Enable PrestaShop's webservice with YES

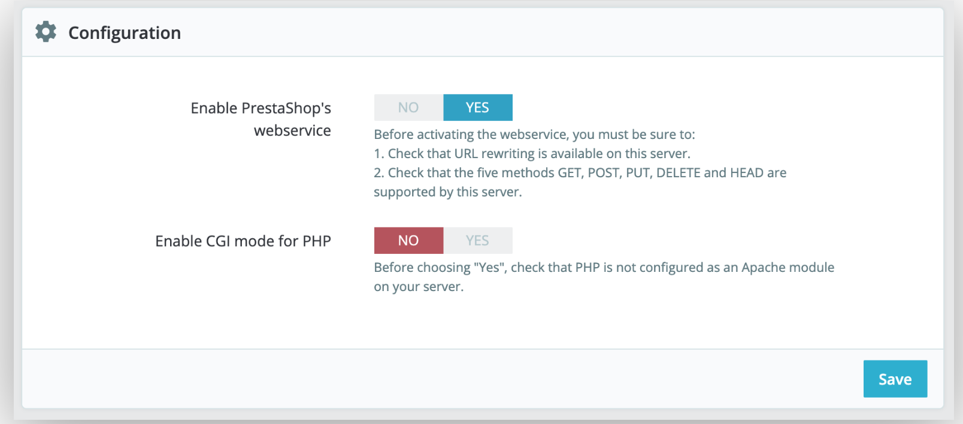click(478, 107)
